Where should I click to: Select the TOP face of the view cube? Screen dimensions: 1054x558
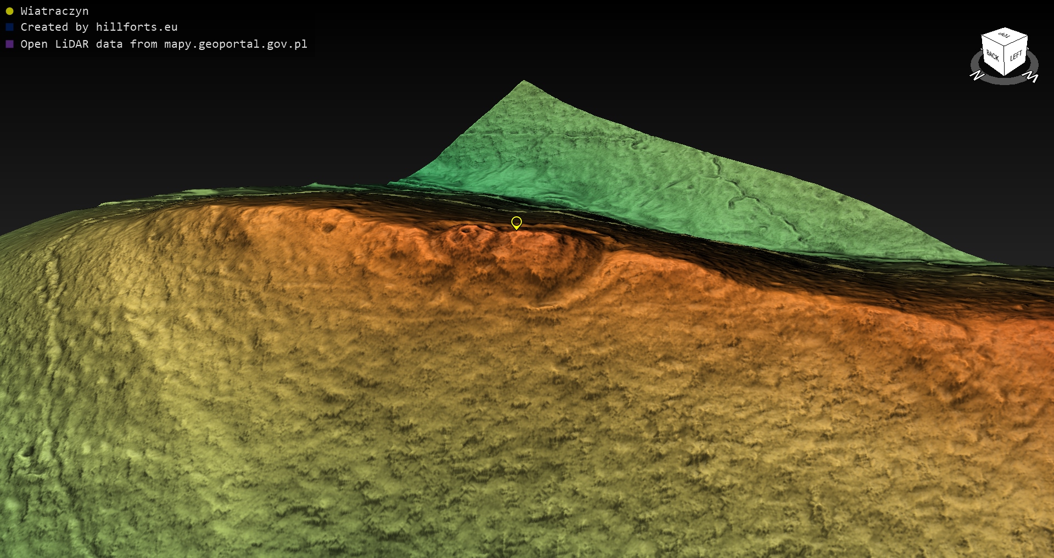coord(1005,36)
